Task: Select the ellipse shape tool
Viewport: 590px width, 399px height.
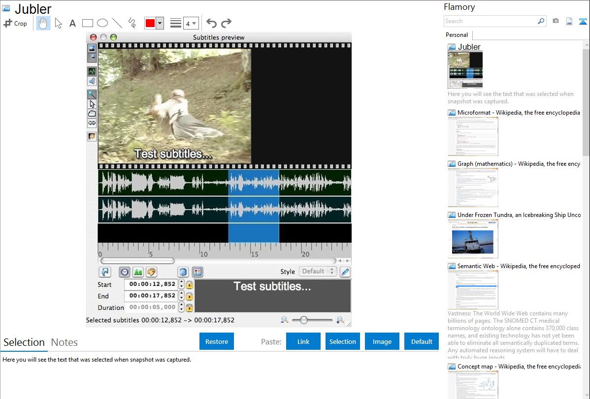Action: 102,23
